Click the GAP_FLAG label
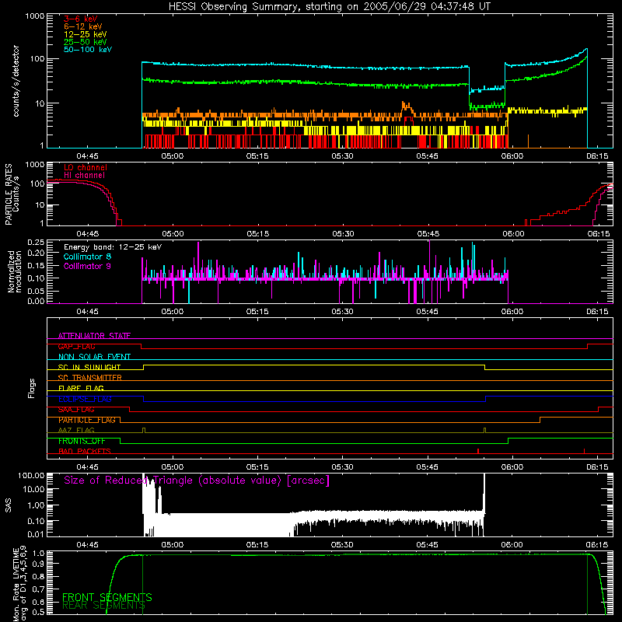 (x=76, y=346)
